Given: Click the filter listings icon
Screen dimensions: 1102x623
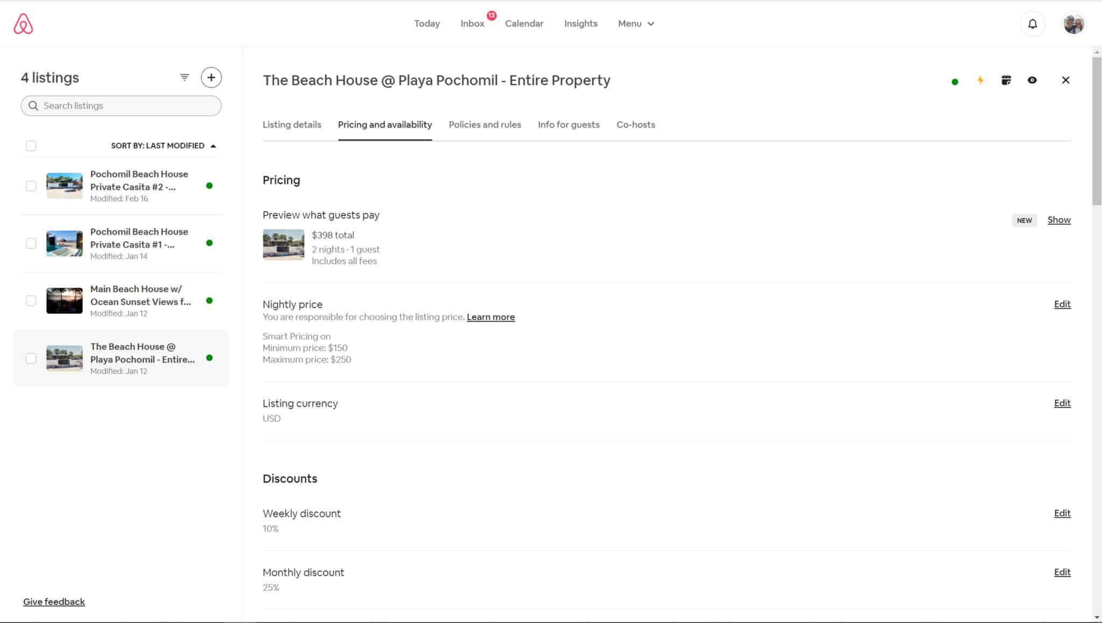Looking at the screenshot, I should 185,77.
